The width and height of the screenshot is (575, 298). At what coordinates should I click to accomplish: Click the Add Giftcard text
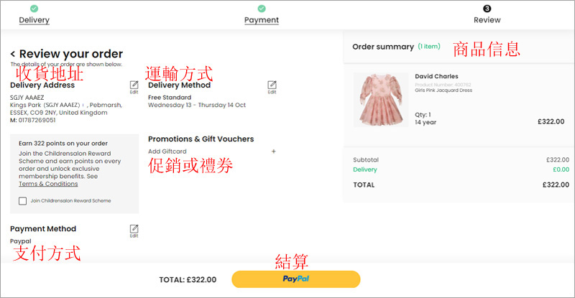click(167, 152)
